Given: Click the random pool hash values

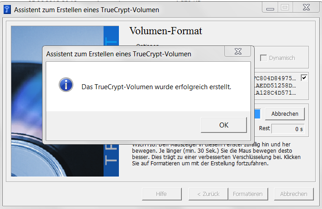Looking at the screenshot, I should pyautogui.click(x=276, y=85).
